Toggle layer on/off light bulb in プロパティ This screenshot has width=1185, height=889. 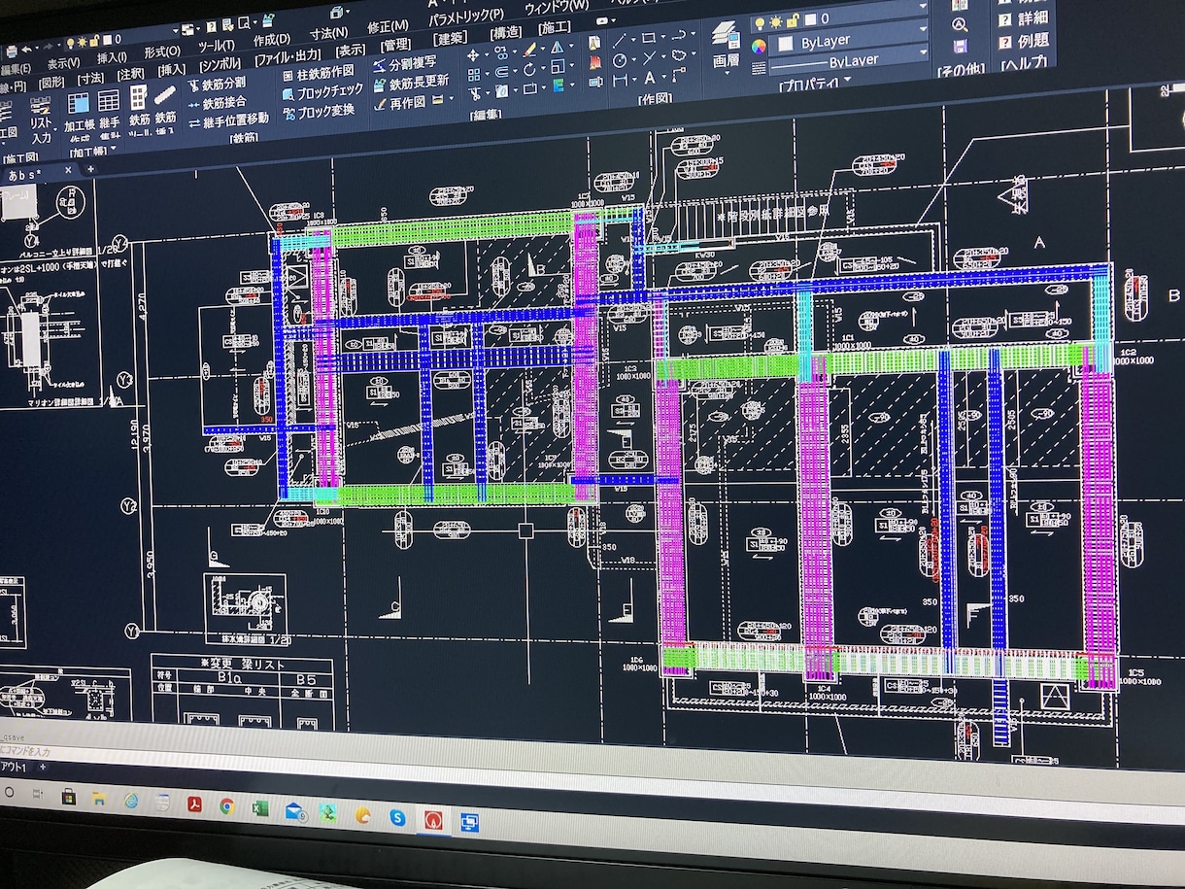pos(760,23)
